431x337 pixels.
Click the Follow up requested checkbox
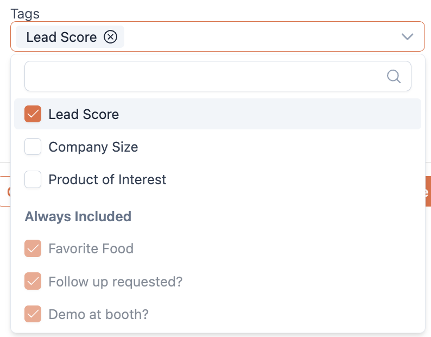coord(33,282)
